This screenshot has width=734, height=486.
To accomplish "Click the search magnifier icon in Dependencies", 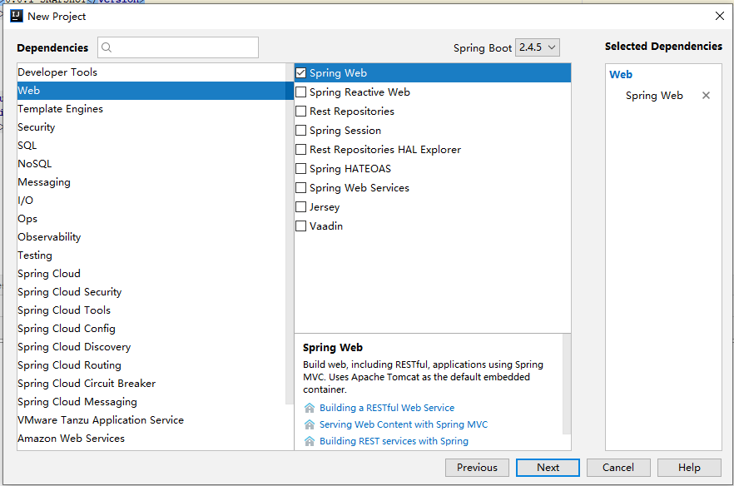I will (x=107, y=47).
